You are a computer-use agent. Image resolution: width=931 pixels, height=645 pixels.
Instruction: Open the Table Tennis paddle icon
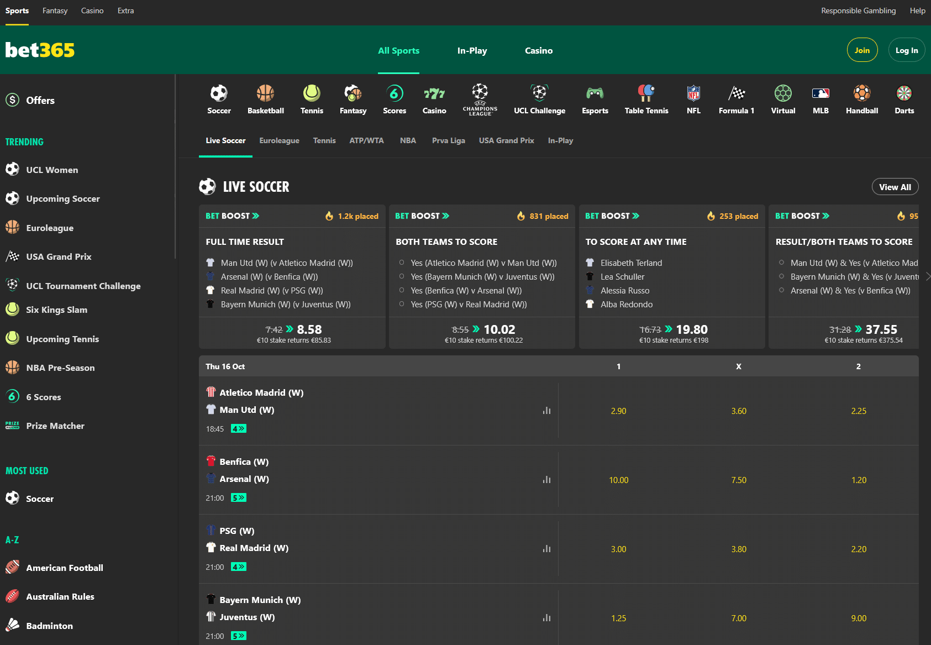[646, 93]
